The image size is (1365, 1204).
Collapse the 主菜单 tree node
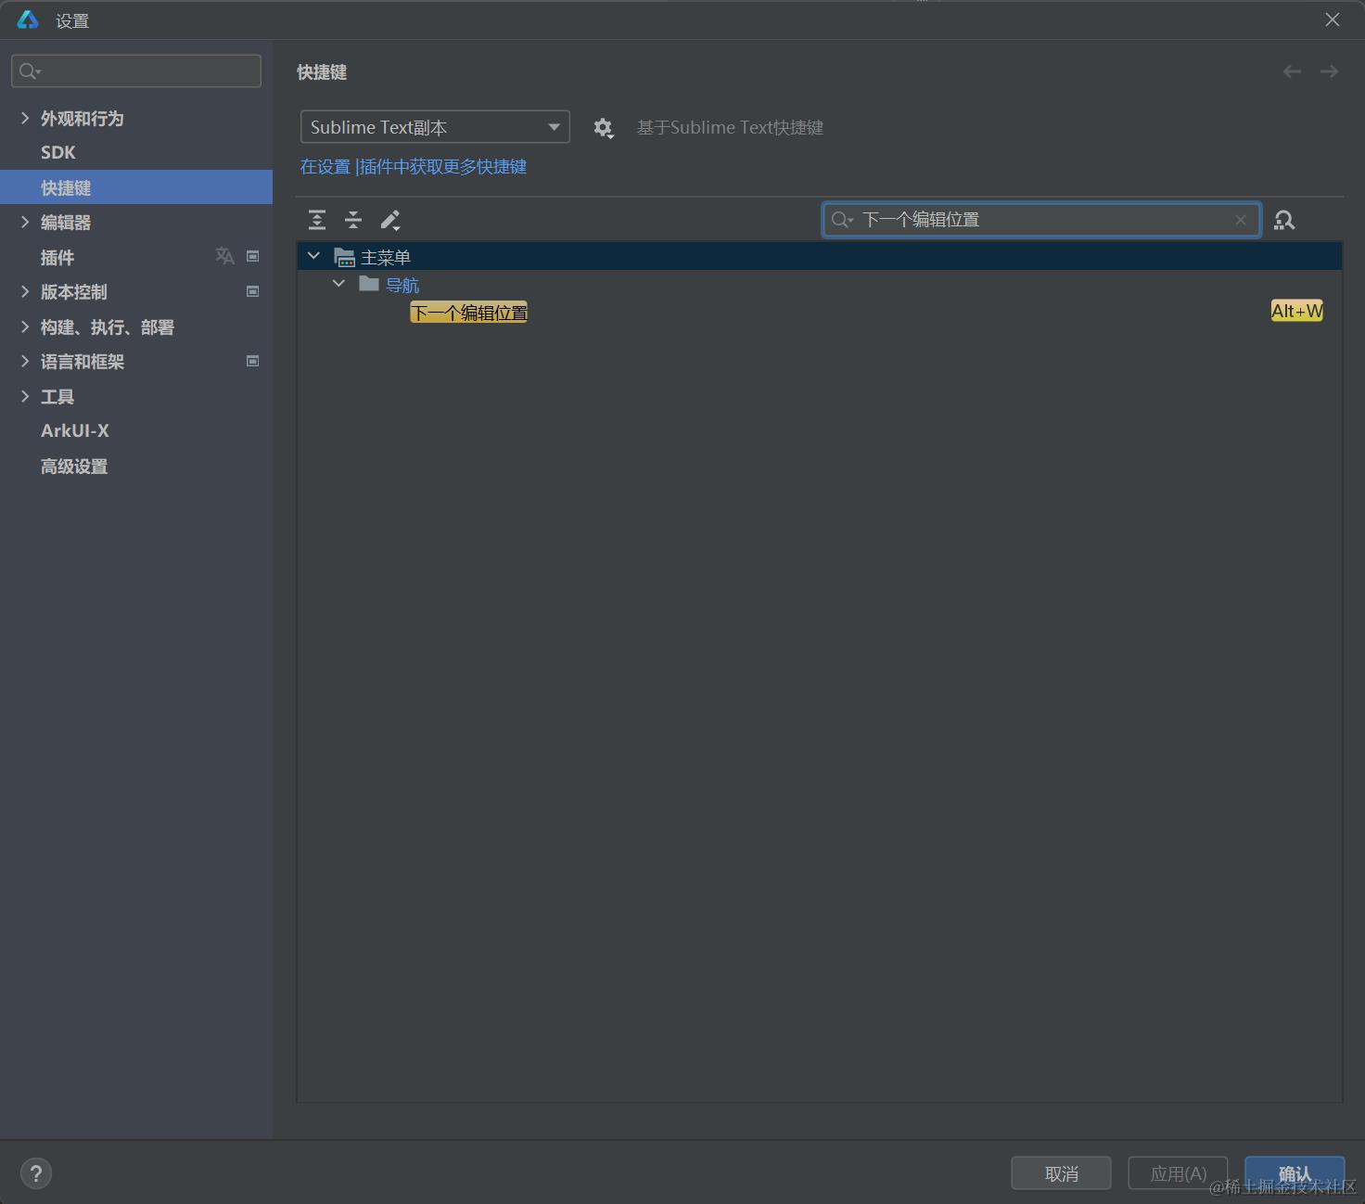pyautogui.click(x=313, y=256)
